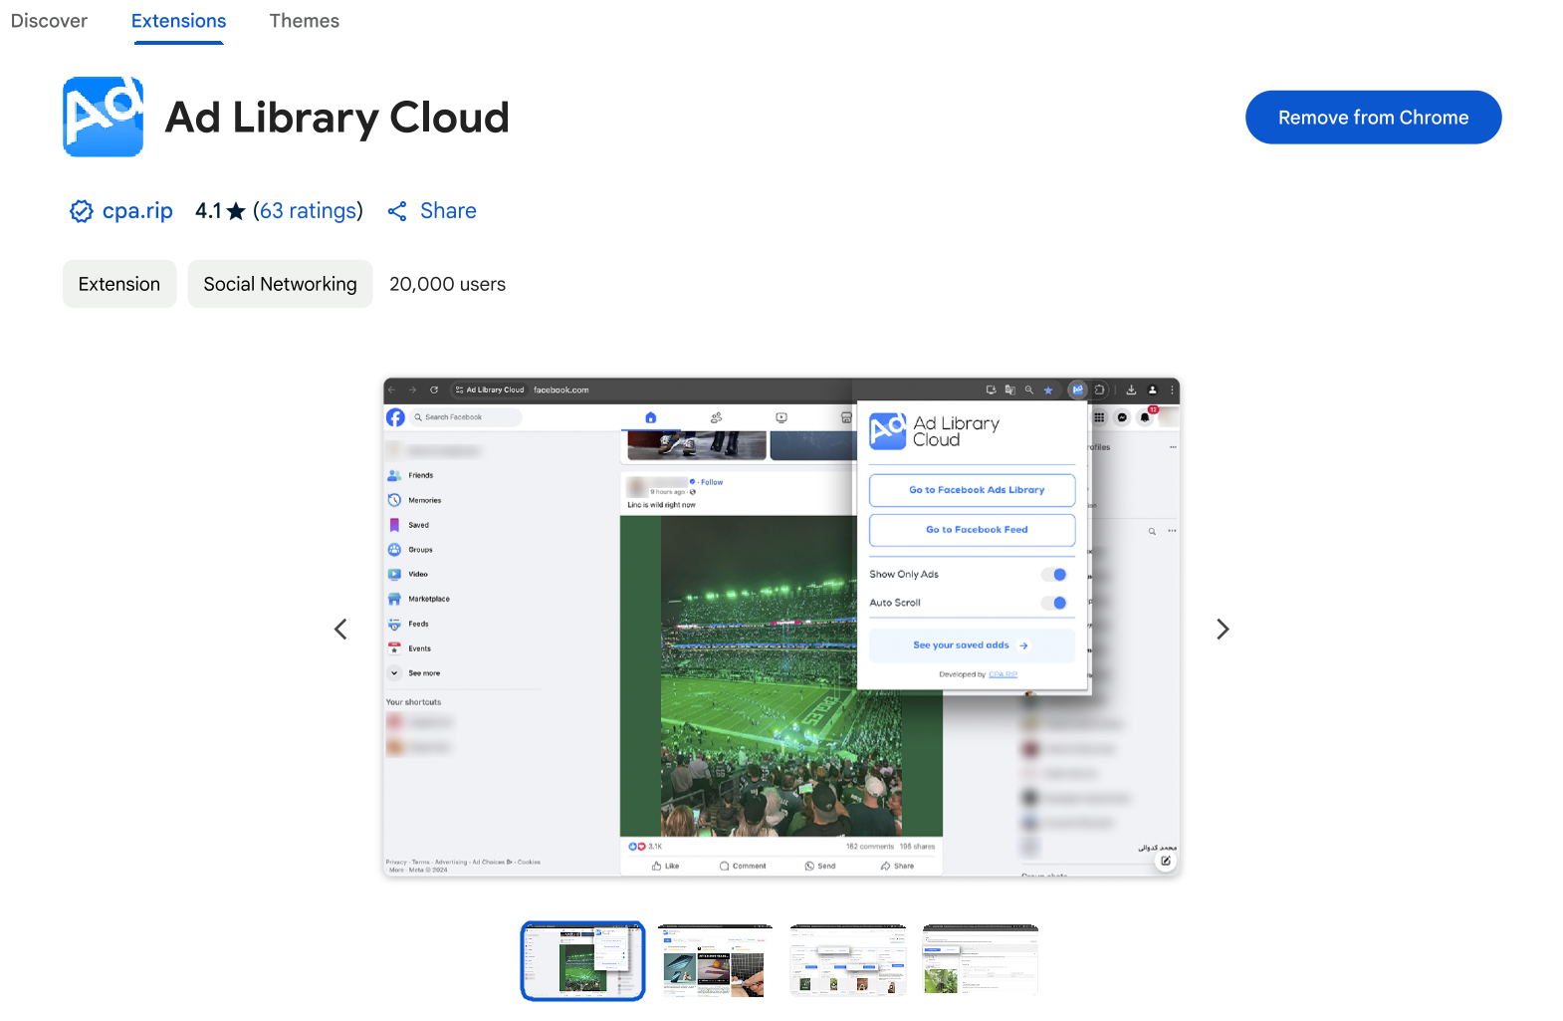Expand See more in the Facebook sidebar
Screen dimensions: 1563x1021
(414, 673)
